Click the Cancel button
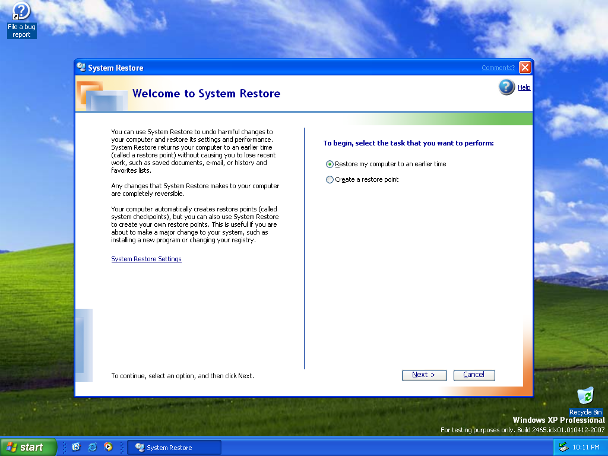The height and width of the screenshot is (456, 608). (x=474, y=375)
